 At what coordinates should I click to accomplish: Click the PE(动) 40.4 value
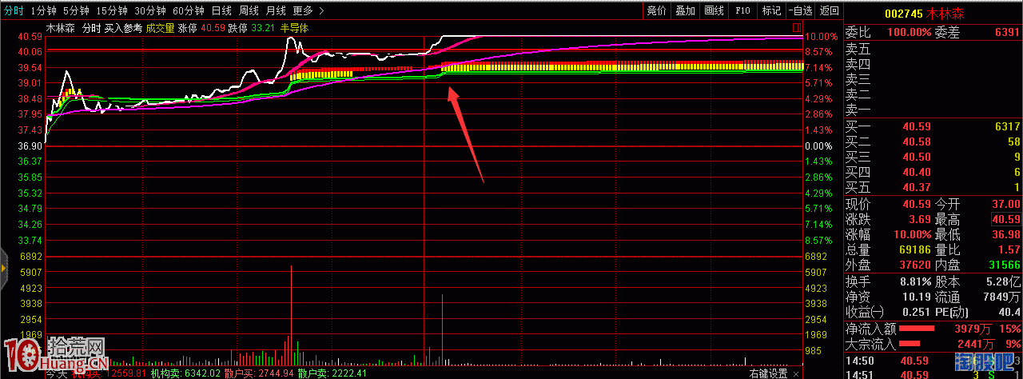tap(1009, 313)
